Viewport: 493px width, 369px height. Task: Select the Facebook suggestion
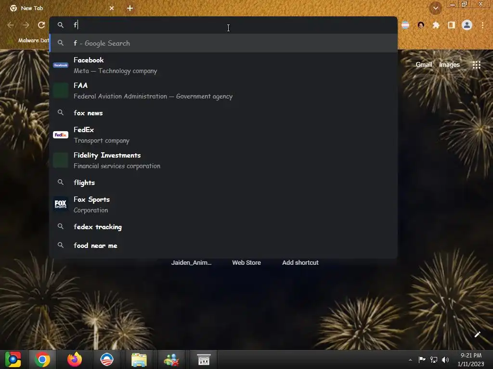[x=223, y=65]
